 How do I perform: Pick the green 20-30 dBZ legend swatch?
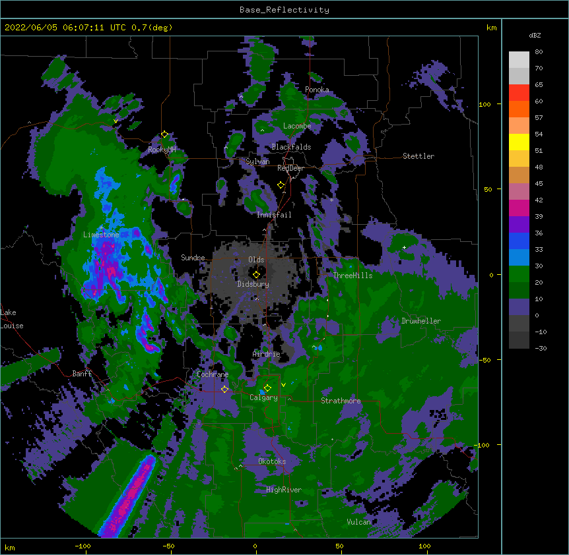(519, 274)
